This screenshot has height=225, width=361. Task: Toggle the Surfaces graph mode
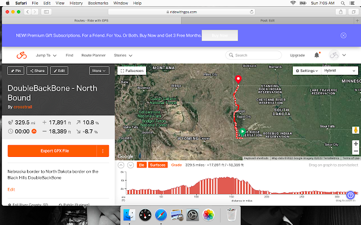pyautogui.click(x=158, y=165)
